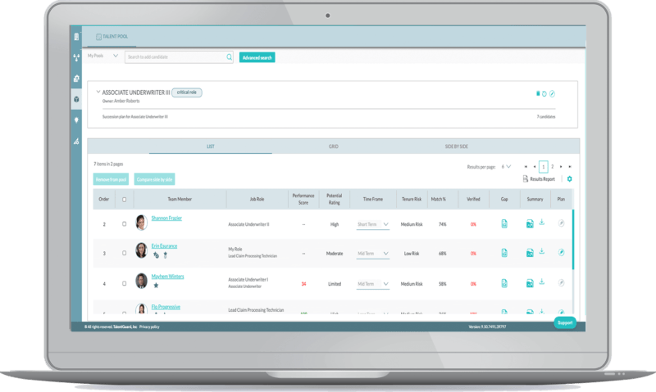656x392 pixels.
Task: View Summary for Erin Esurance
Action: point(530,254)
